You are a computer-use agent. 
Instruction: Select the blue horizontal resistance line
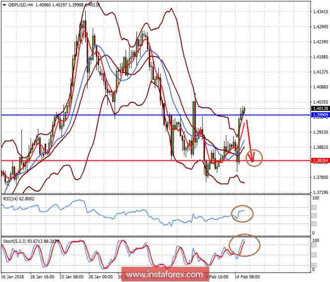pyautogui.click(x=124, y=115)
